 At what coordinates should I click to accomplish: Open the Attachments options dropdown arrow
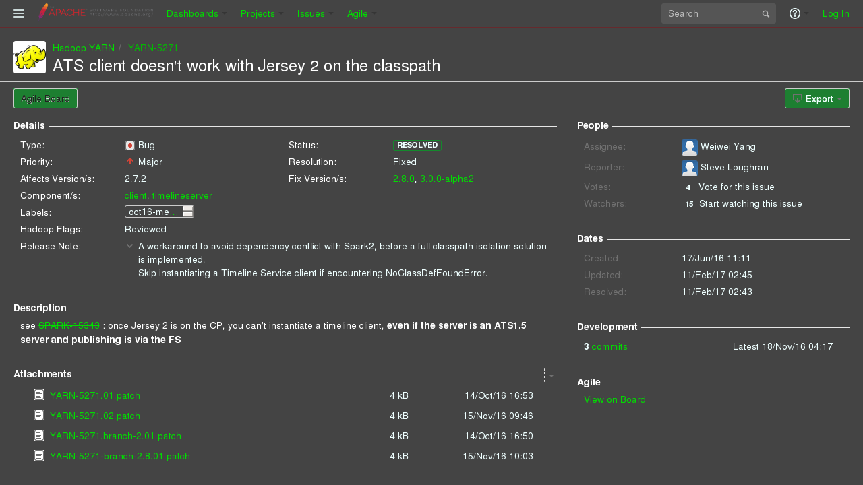click(552, 375)
